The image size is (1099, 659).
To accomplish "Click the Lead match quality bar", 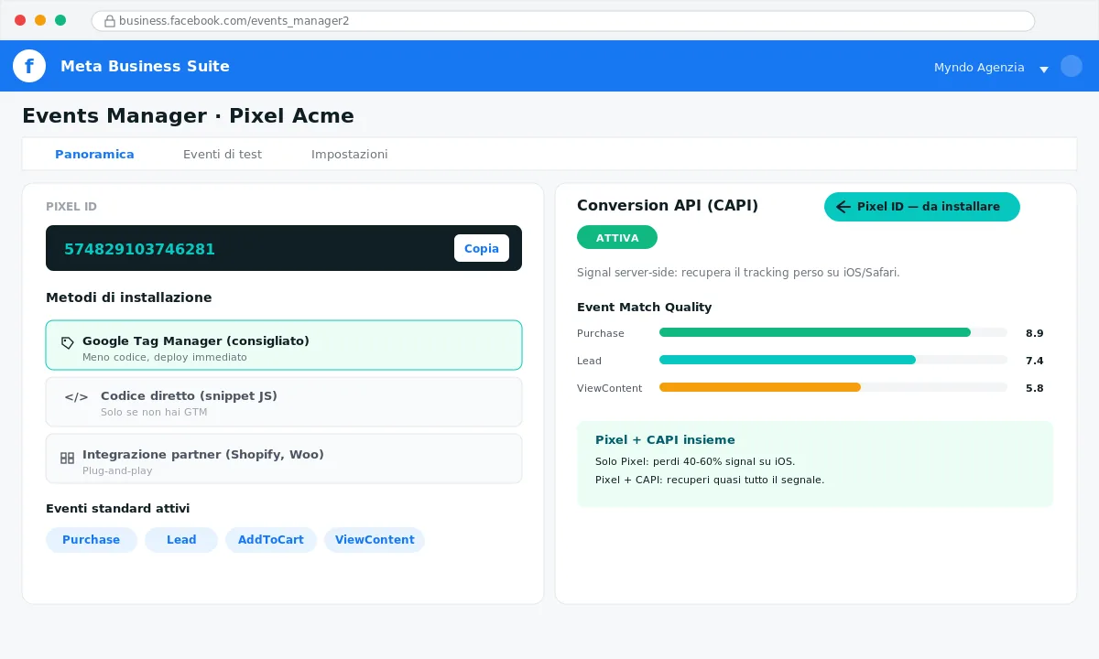I will point(833,360).
